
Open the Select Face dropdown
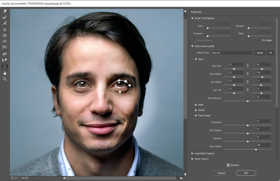(232, 53)
